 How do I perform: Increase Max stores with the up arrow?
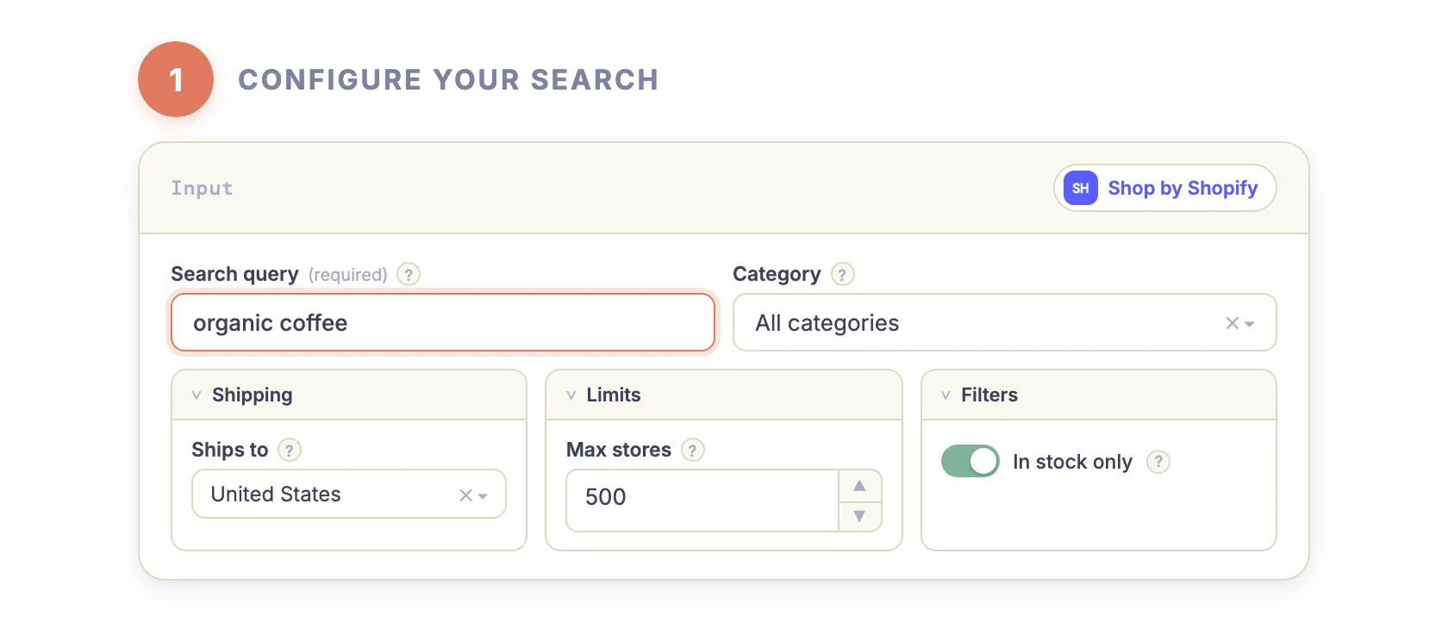(x=859, y=485)
